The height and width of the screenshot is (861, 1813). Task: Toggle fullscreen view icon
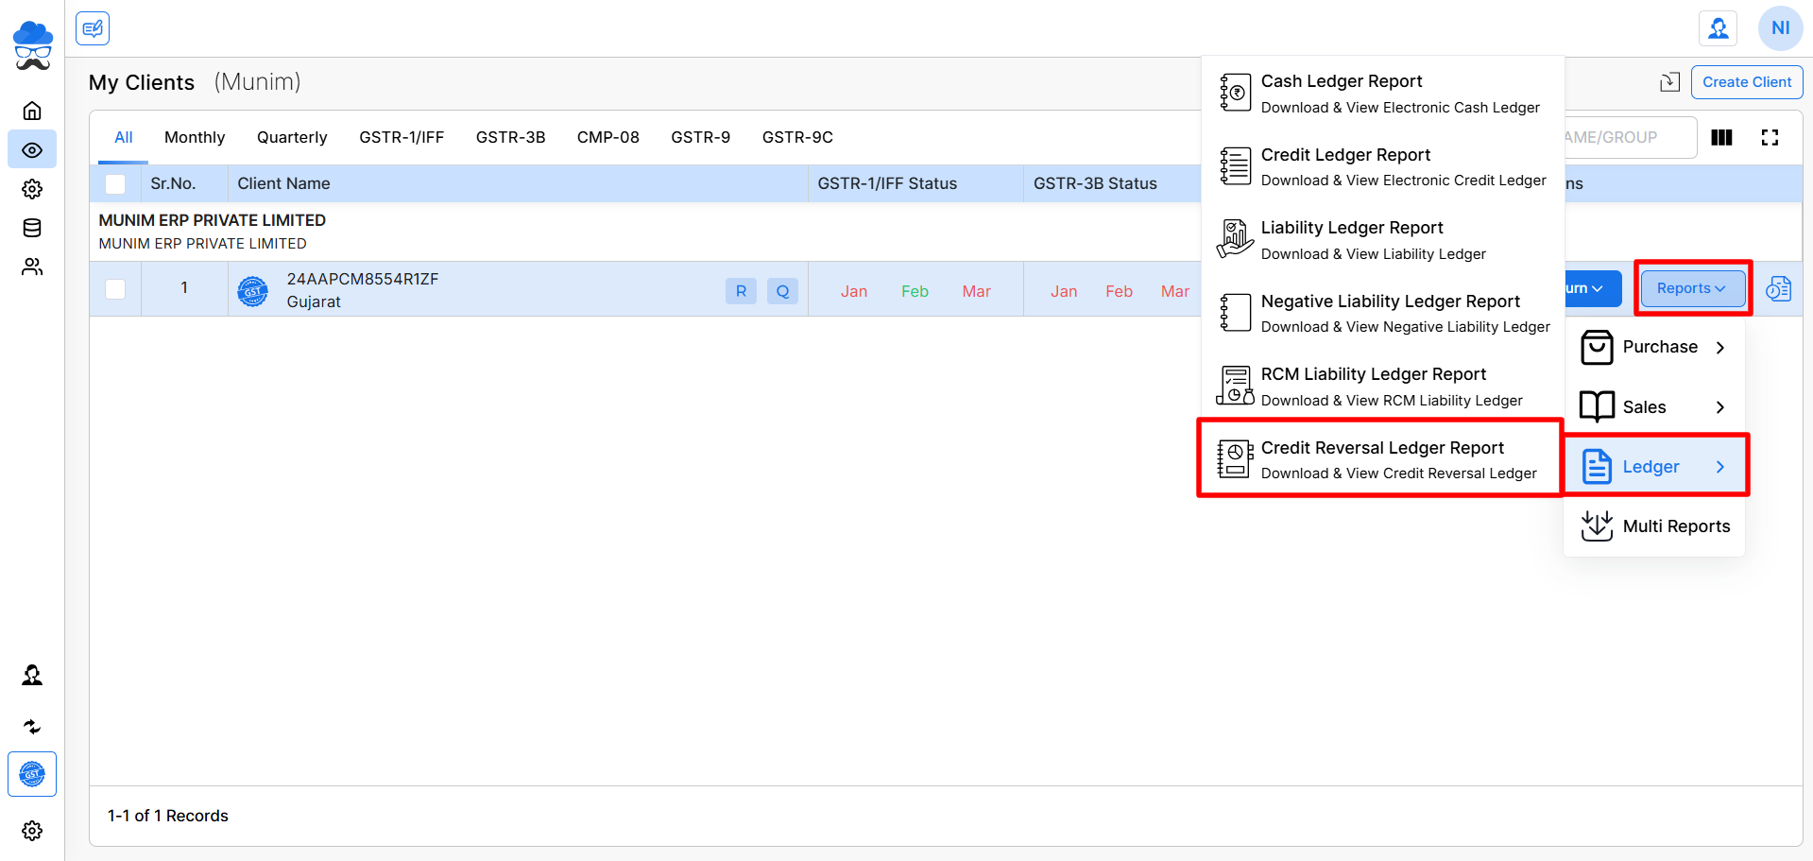(1770, 138)
